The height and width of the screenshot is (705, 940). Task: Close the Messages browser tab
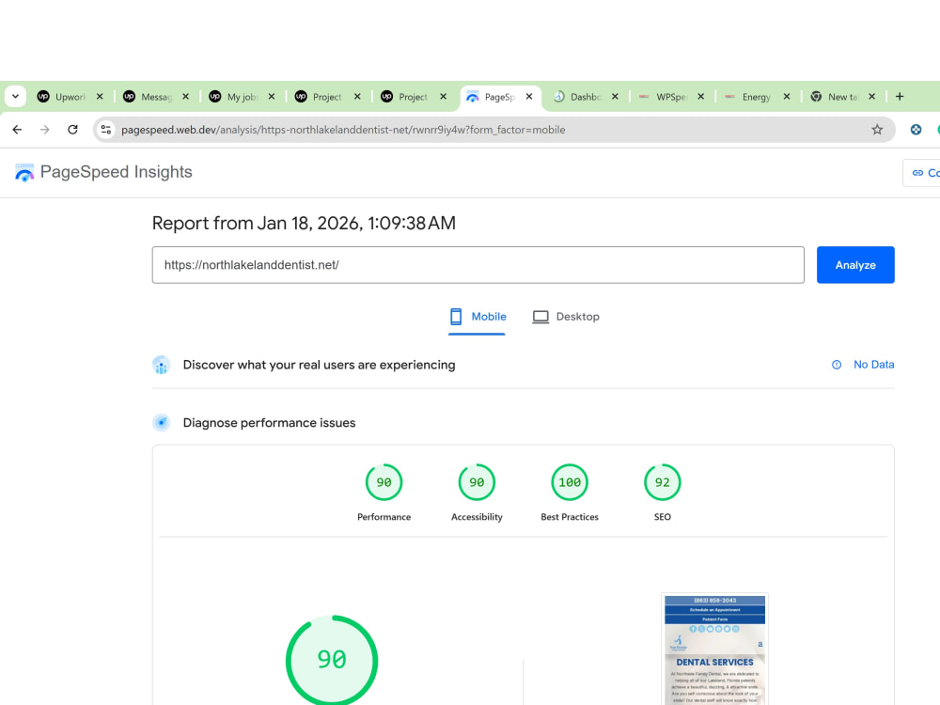point(185,97)
